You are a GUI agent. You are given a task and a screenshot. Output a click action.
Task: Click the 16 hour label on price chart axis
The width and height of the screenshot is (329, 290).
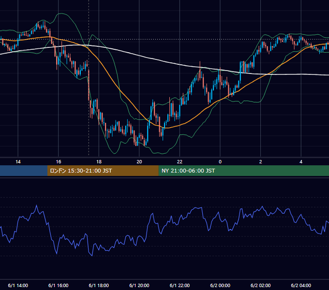(59, 162)
